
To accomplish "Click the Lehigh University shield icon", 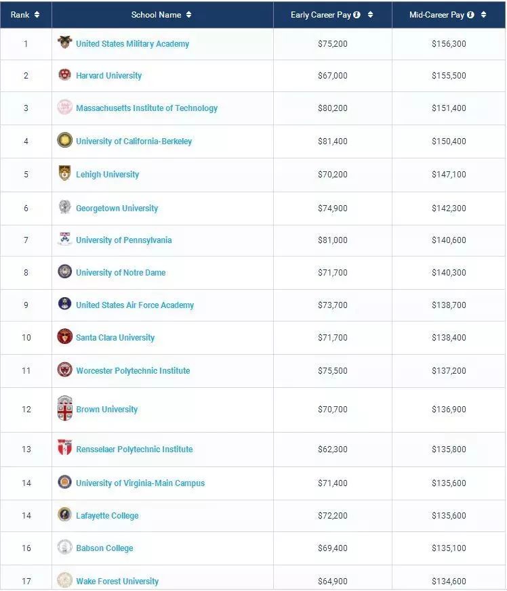I will [x=64, y=173].
